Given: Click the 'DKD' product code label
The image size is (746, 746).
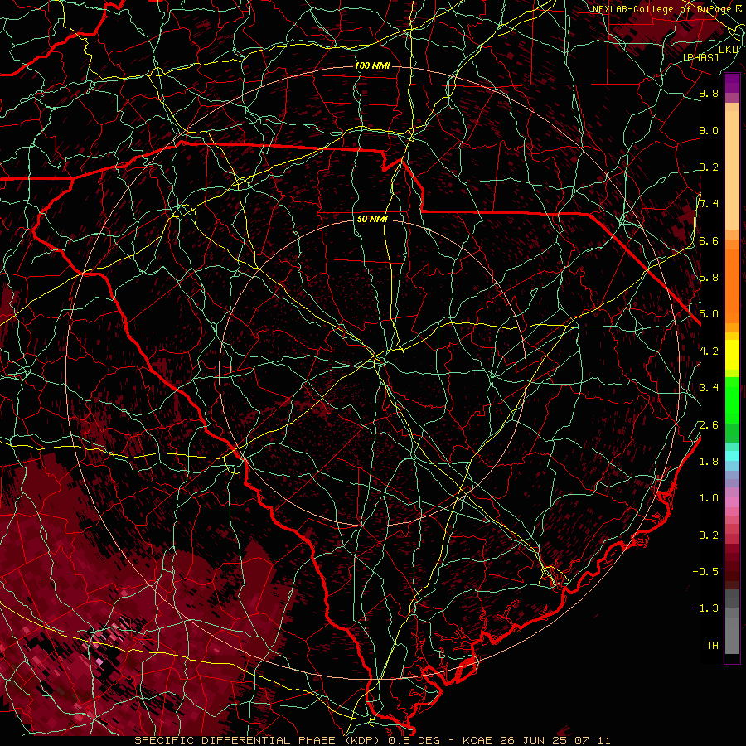Looking at the screenshot, I should pos(729,50).
